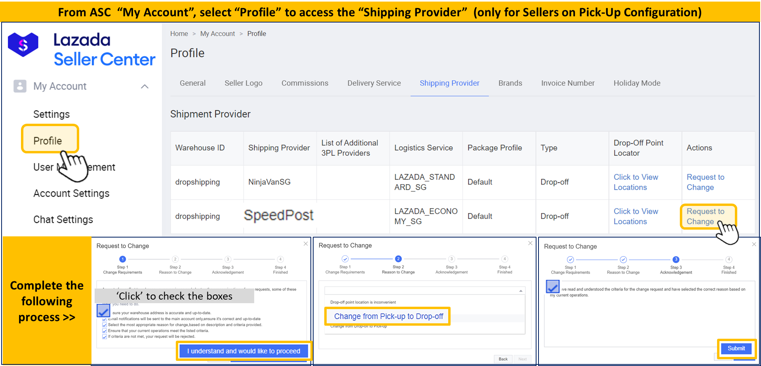Click the Step 3 Acknowledgement circle in first dialog
Viewport: 761px width, 366px height.
point(228,260)
